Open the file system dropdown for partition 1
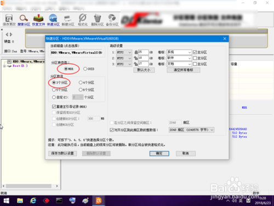The image size is (274, 206). [x=124, y=52]
